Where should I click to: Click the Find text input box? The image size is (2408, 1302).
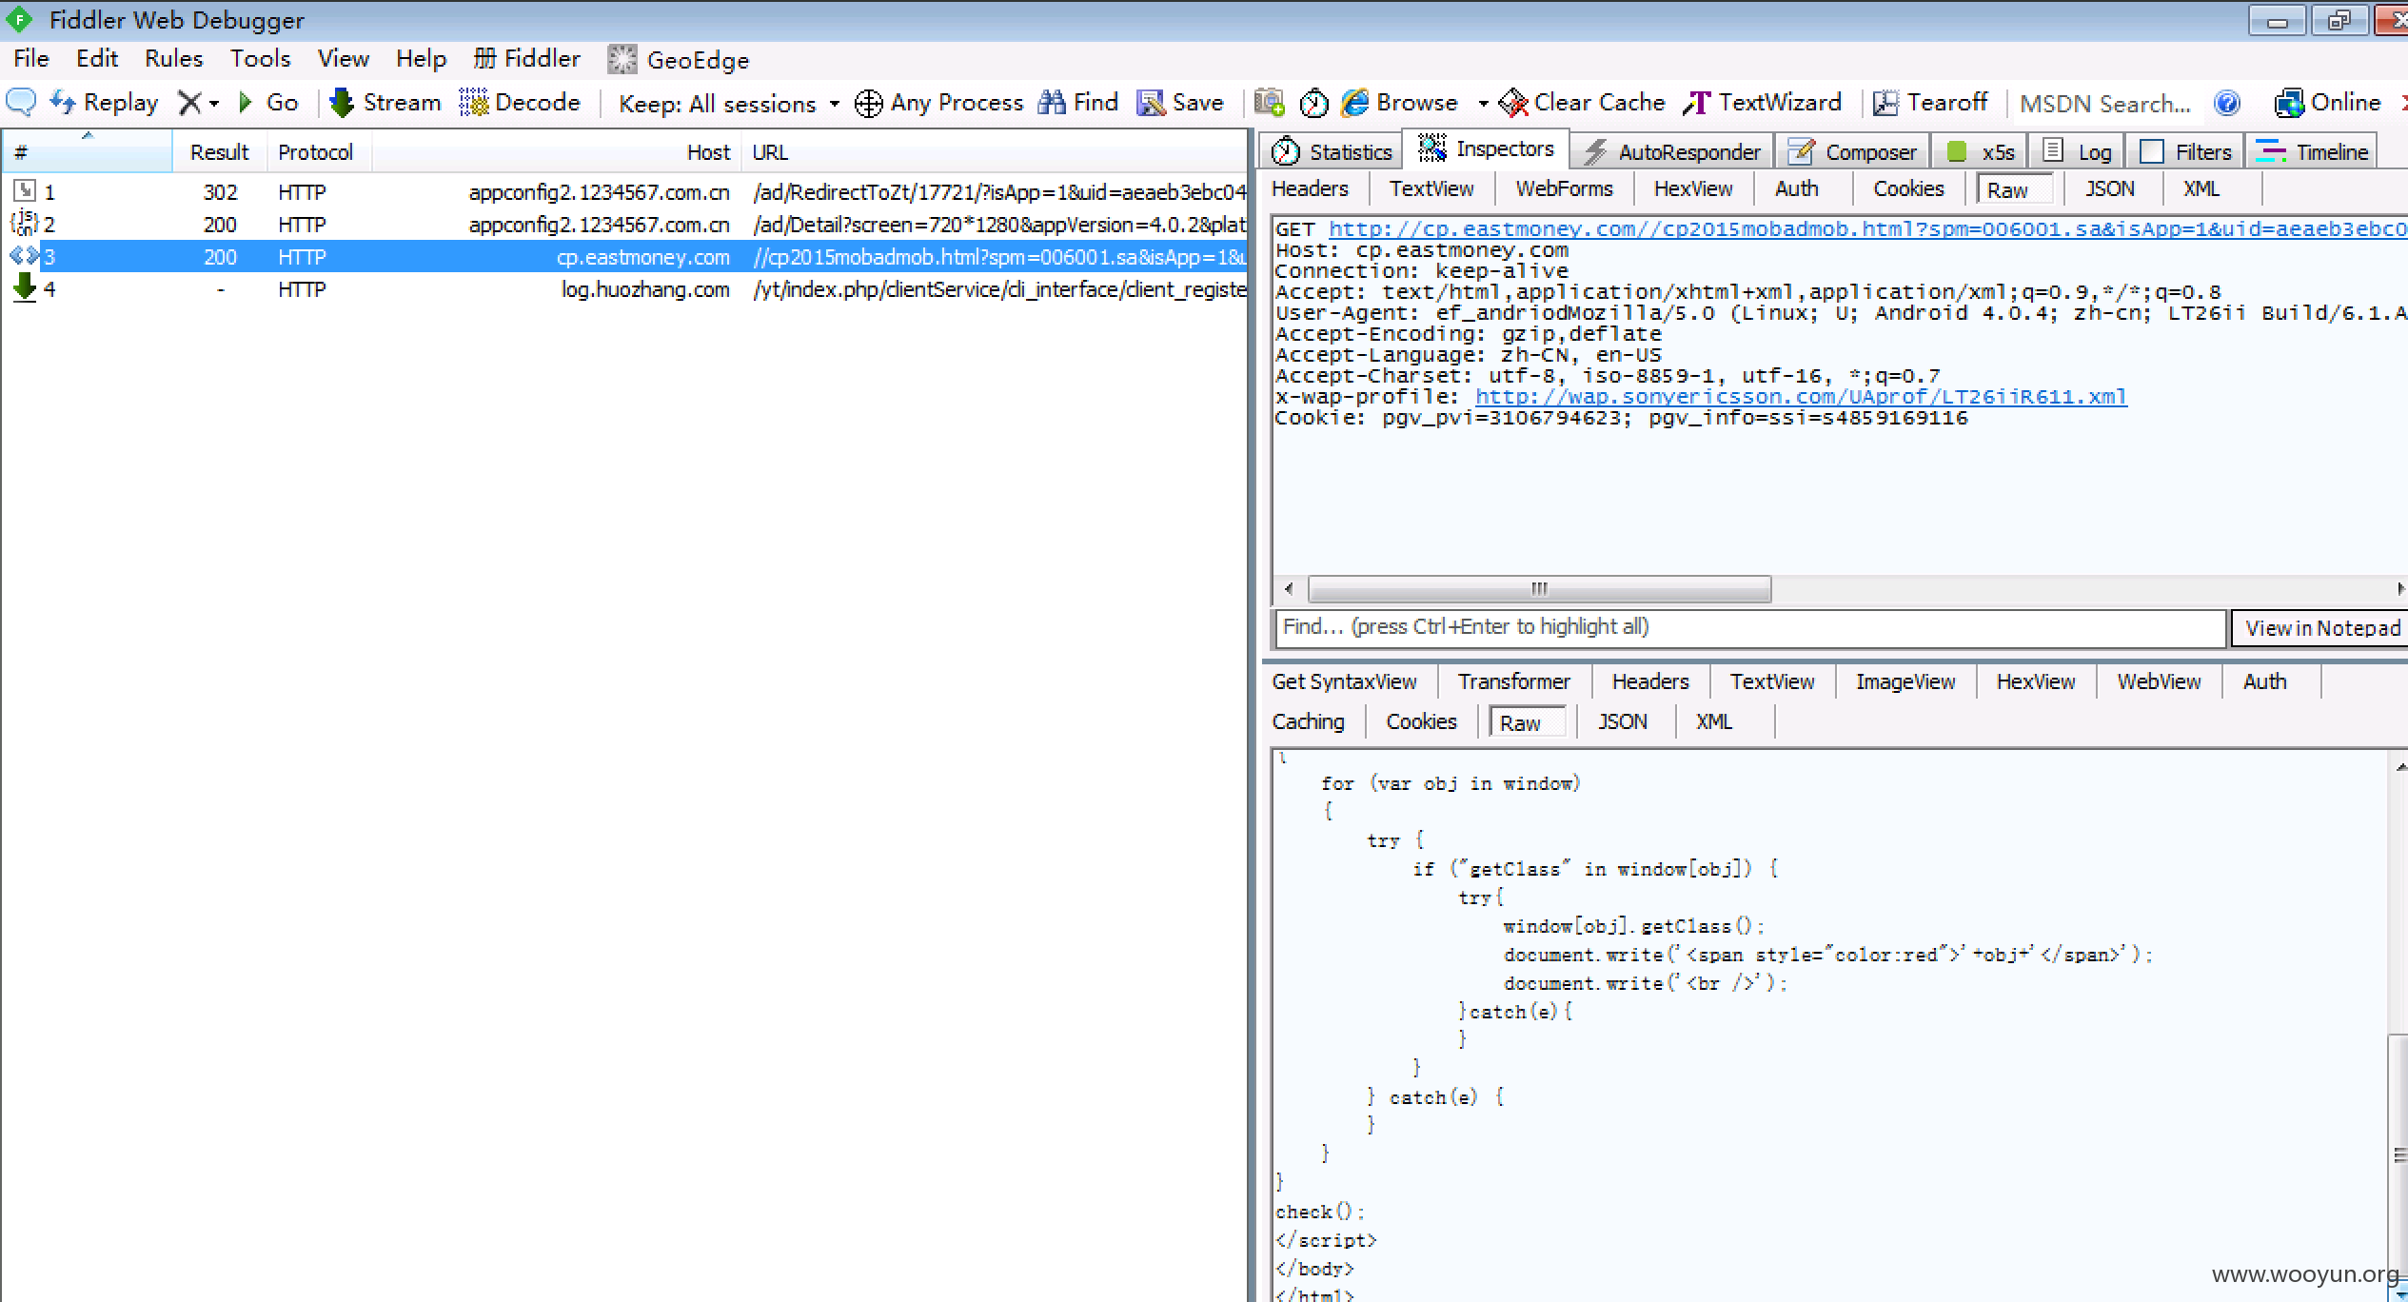coord(1749,627)
